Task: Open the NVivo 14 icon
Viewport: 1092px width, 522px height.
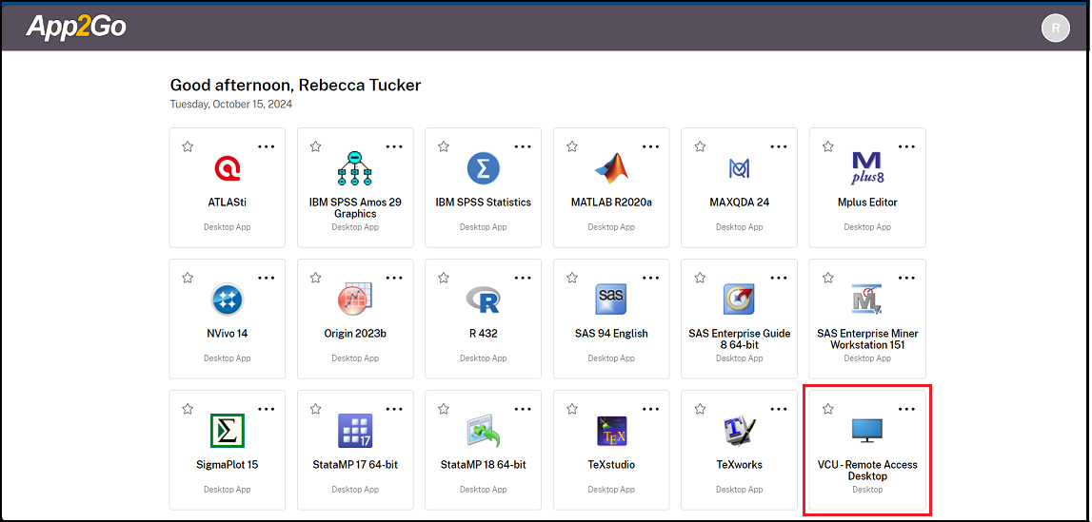Action: coord(227,300)
